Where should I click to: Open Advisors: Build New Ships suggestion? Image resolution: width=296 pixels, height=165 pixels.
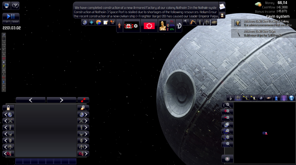[x=263, y=33]
